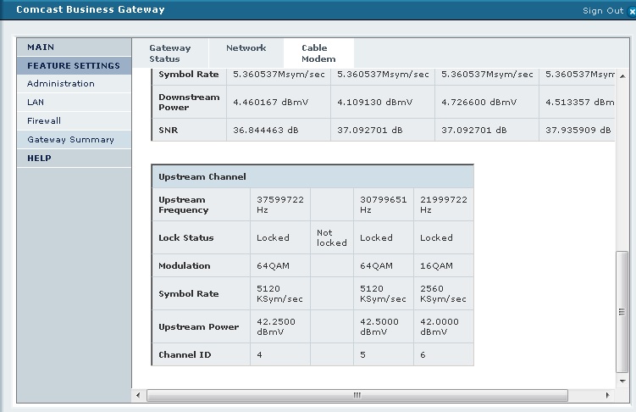
Task: Click the Comcast Business Gateway title
Action: coord(91,10)
